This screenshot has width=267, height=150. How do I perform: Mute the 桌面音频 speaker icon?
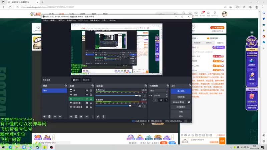click(140, 106)
